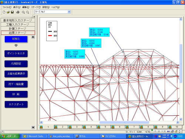Select step tab 5 at bottom

[x=104, y=127]
